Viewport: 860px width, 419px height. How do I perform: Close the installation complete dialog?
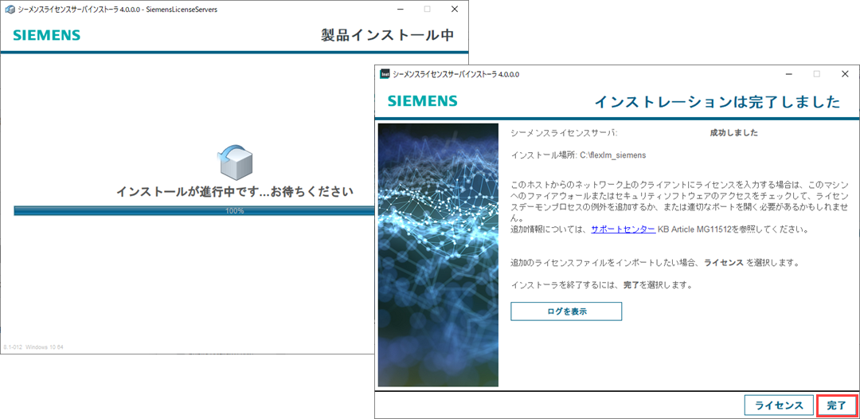pyautogui.click(x=845, y=74)
